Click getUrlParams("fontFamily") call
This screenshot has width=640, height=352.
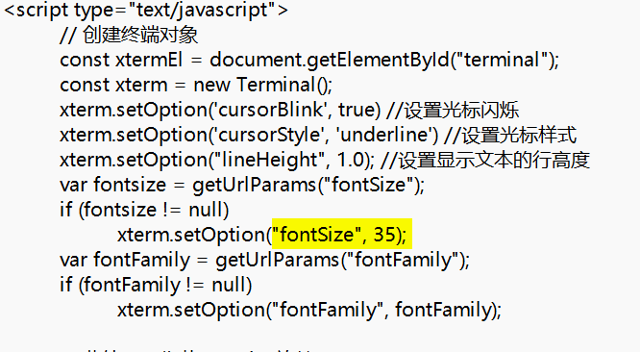tap(339, 260)
